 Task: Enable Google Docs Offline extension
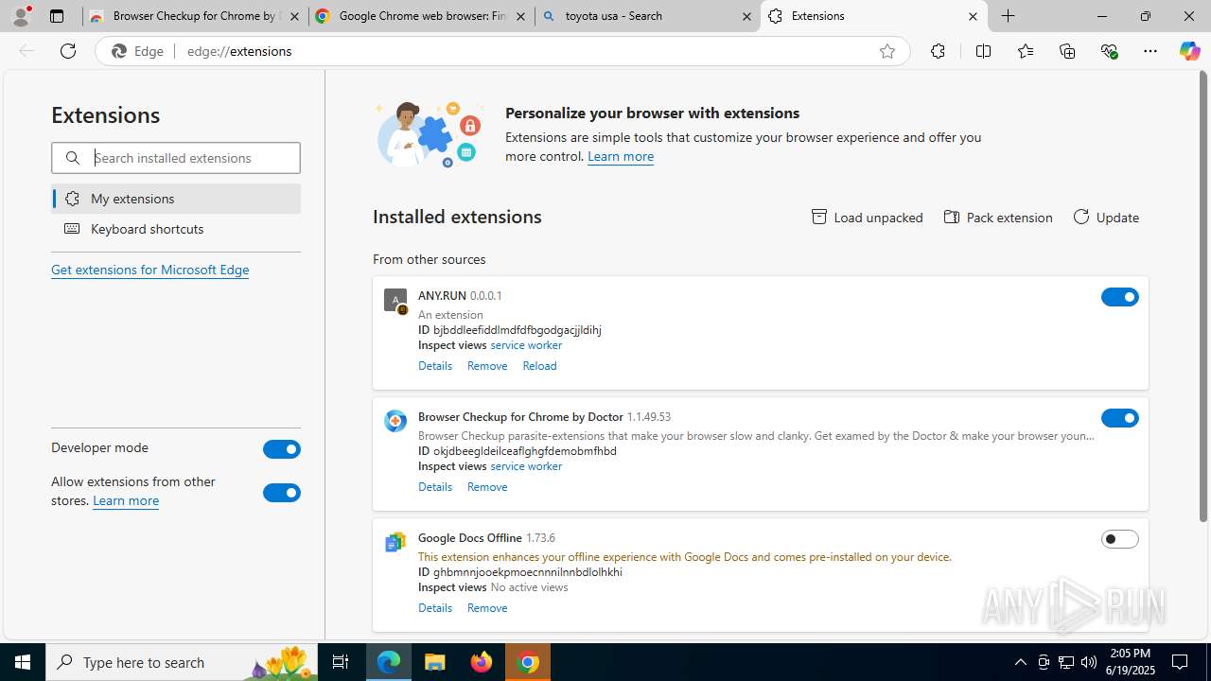1120,539
